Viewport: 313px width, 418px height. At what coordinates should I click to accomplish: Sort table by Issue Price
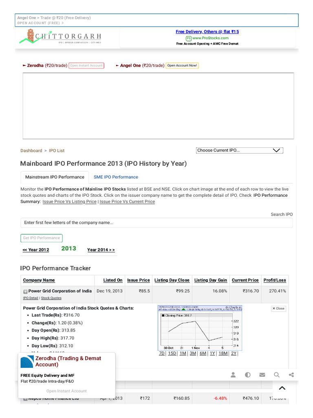(139, 280)
